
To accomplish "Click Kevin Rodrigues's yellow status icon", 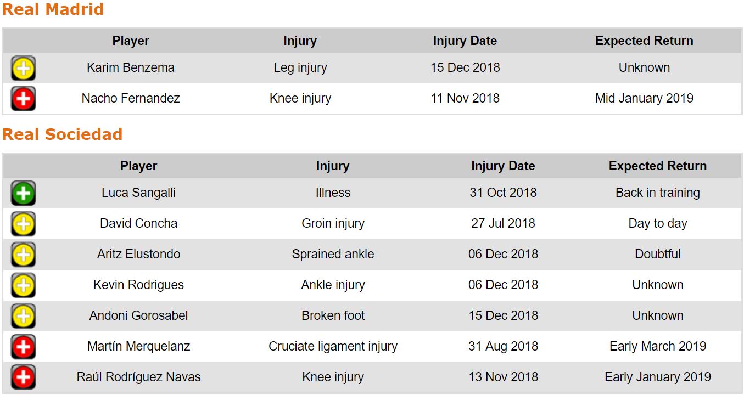I will tap(23, 286).
